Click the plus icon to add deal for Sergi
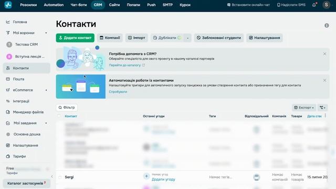 tap(146, 176)
